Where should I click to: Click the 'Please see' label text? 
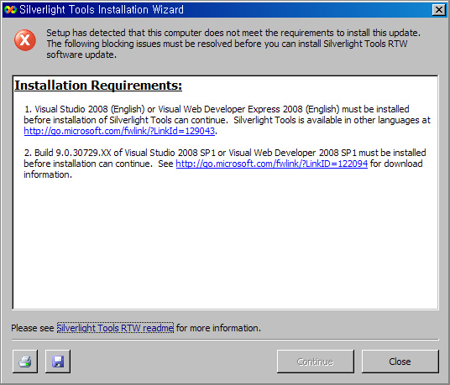click(33, 328)
